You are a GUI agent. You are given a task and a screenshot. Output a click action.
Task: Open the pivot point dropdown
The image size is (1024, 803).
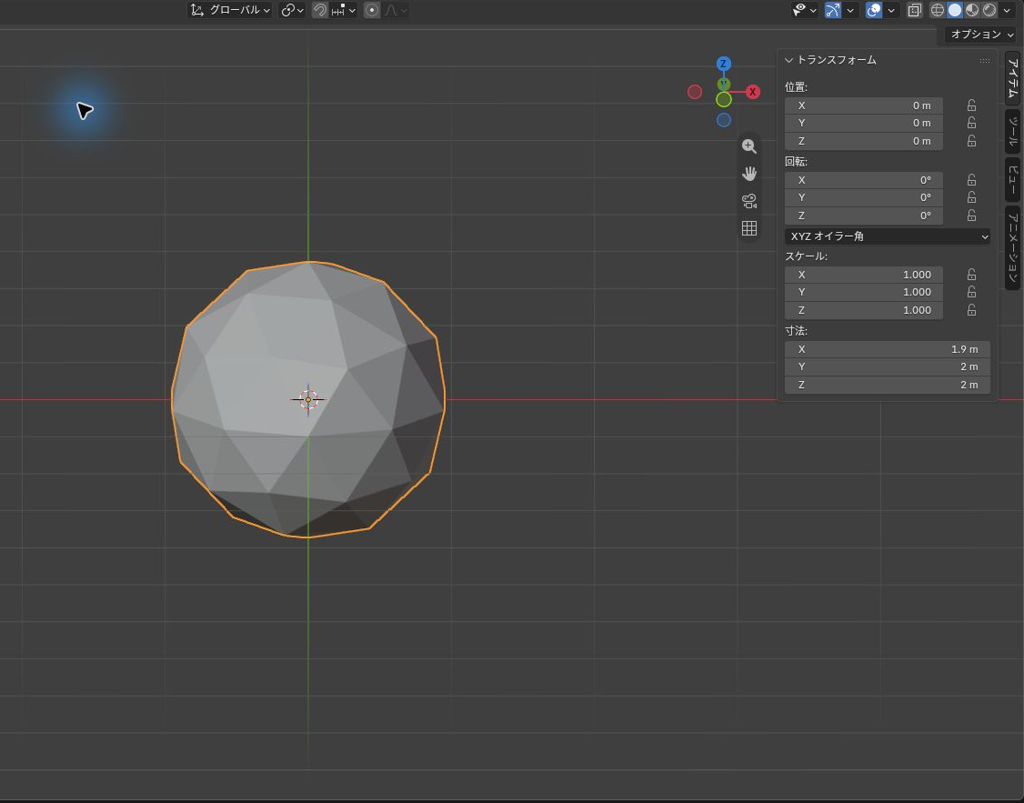point(292,10)
